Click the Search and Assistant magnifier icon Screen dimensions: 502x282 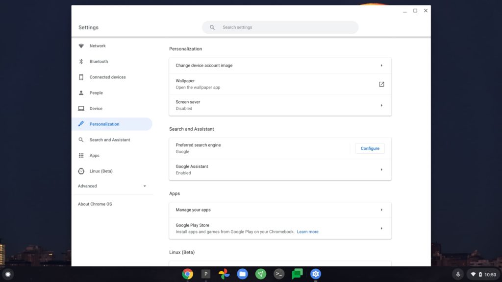(x=81, y=140)
